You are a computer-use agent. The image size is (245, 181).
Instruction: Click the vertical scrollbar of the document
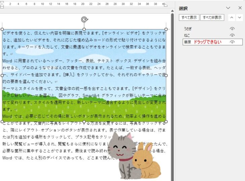tap(172, 97)
